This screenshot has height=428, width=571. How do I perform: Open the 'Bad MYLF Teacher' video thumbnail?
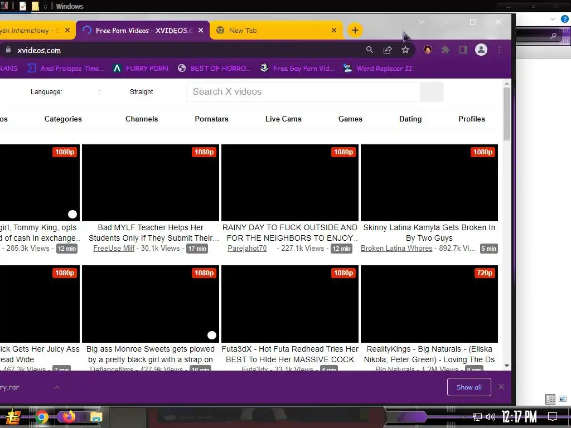pyautogui.click(x=151, y=183)
